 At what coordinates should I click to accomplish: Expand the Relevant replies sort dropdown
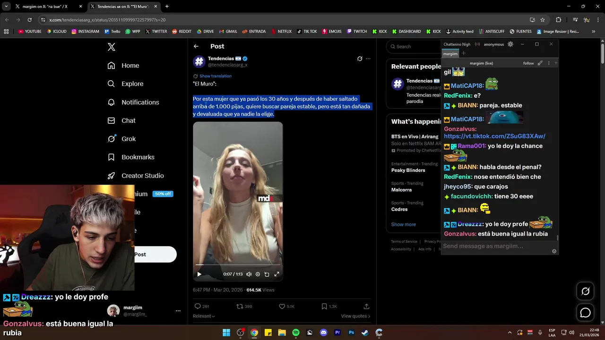[204, 316]
